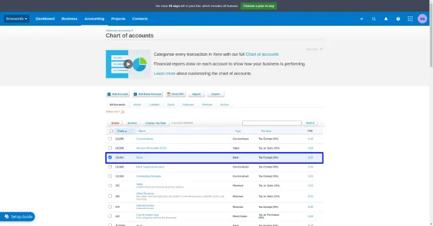Open the Cost of Goods Sold link
This screenshot has width=433, height=226.
147,215
